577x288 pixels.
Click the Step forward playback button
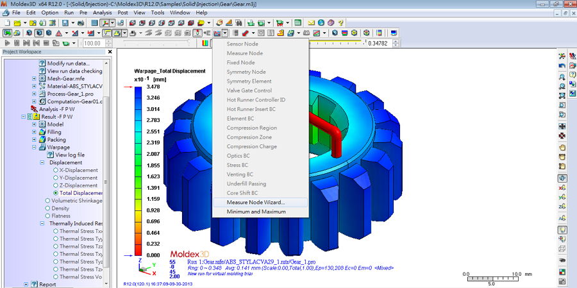[x=26, y=43]
